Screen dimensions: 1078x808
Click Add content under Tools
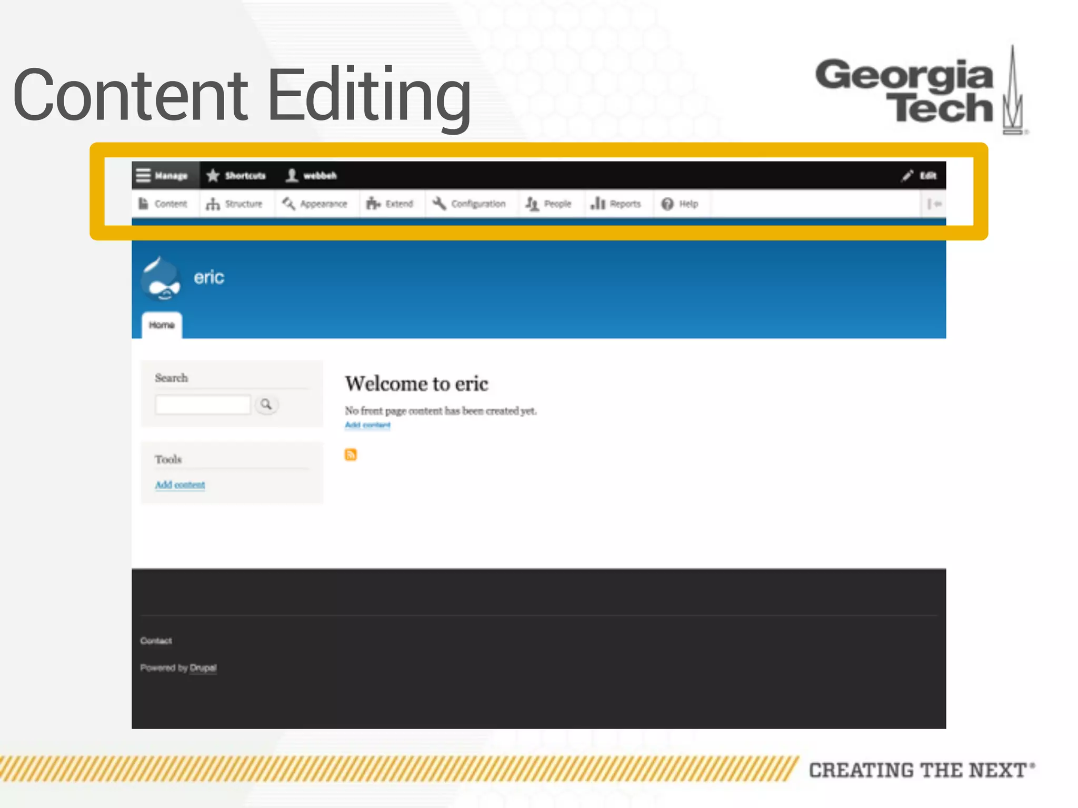point(180,485)
